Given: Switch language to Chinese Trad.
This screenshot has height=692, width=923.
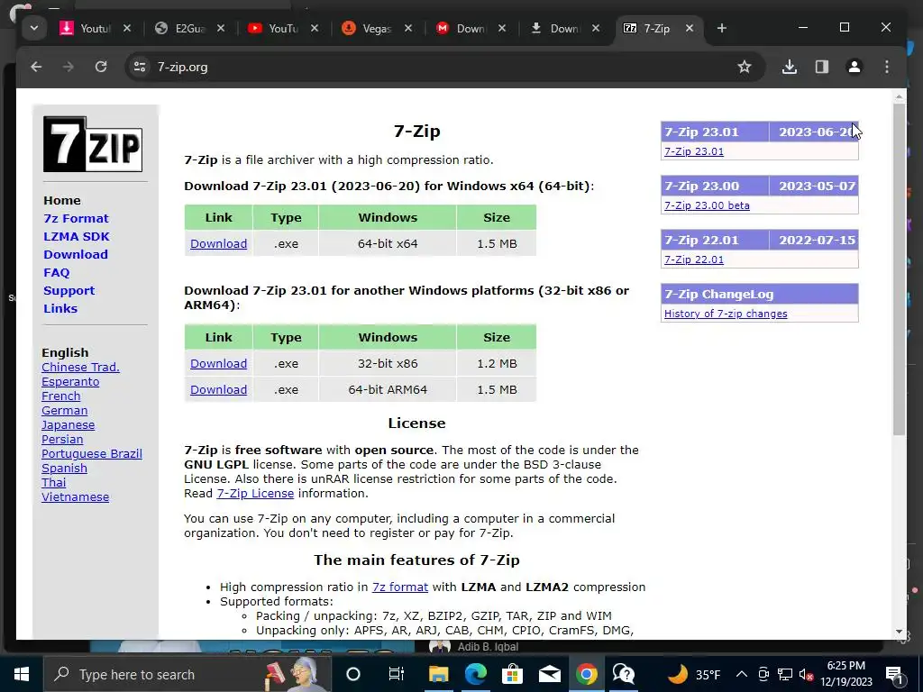Looking at the screenshot, I should click(x=80, y=368).
